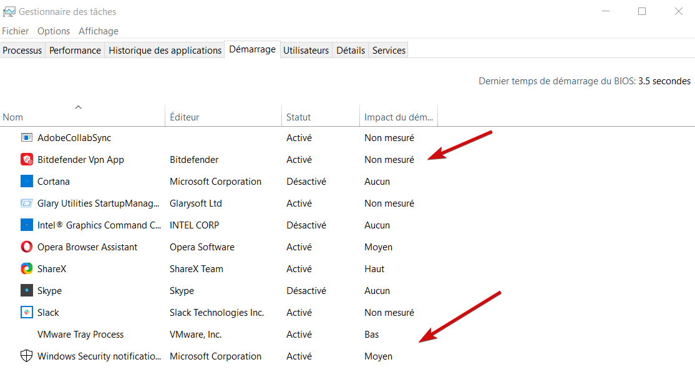Select the Slack entry name
Image resolution: width=695 pixels, height=382 pixels.
(x=48, y=312)
